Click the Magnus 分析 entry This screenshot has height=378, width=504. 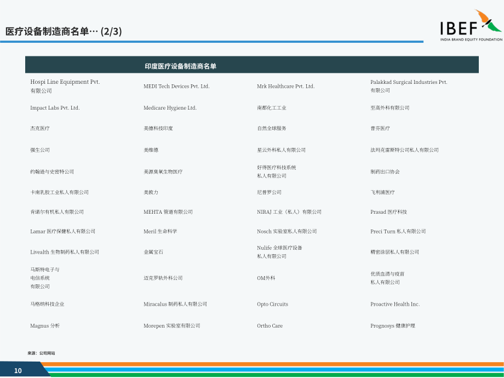(x=45, y=325)
